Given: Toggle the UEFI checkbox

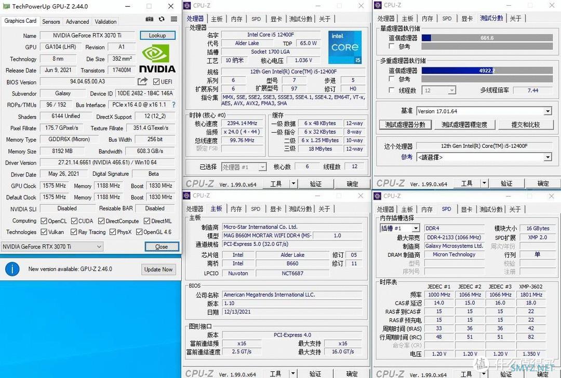Looking at the screenshot, I should coord(156,82).
